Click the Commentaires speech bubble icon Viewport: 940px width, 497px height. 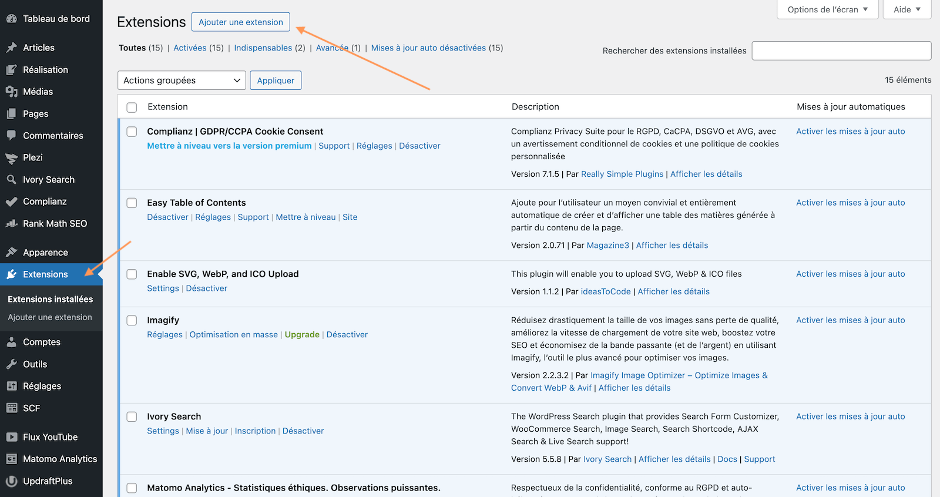coord(12,136)
